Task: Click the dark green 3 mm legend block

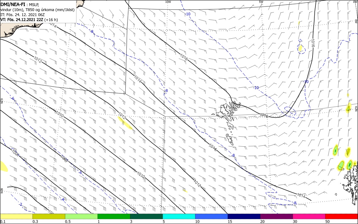Action: click(x=146, y=216)
